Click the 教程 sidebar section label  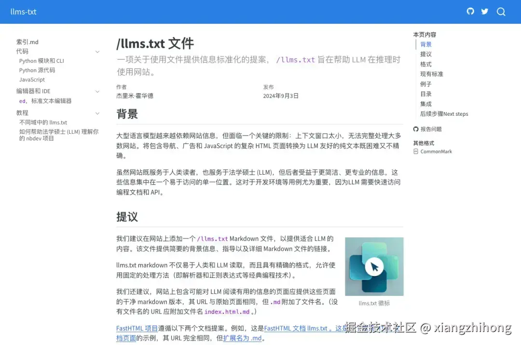pyautogui.click(x=22, y=113)
